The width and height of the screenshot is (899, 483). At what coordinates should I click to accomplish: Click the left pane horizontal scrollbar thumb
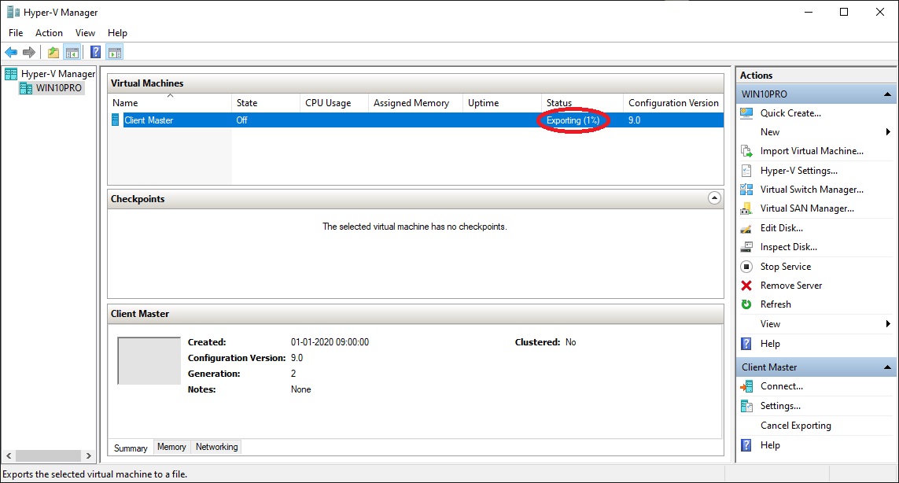click(48, 456)
